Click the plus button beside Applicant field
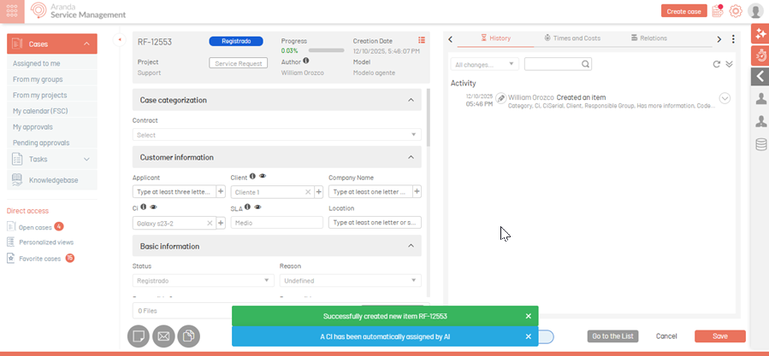The image size is (769, 356). (221, 192)
